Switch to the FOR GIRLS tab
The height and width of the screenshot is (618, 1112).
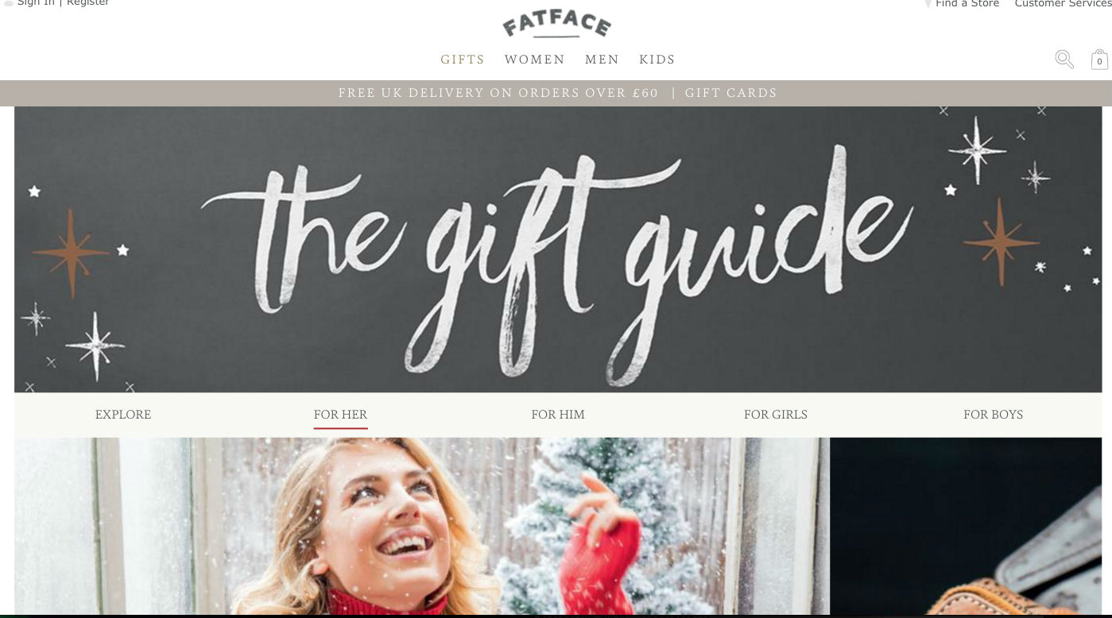point(776,415)
